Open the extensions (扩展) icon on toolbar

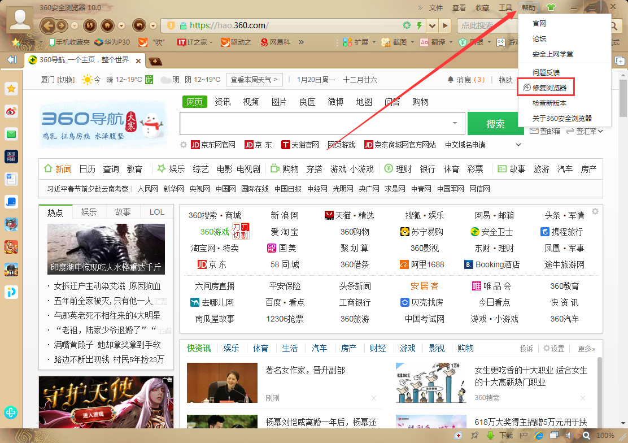click(x=346, y=42)
